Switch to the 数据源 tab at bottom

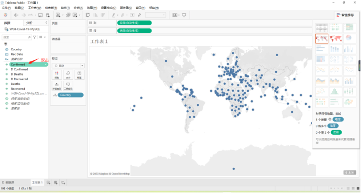click(8, 183)
